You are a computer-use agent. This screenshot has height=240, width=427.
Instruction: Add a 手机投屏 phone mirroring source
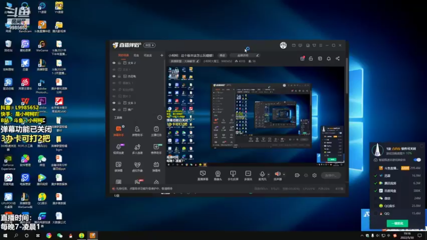click(x=233, y=175)
